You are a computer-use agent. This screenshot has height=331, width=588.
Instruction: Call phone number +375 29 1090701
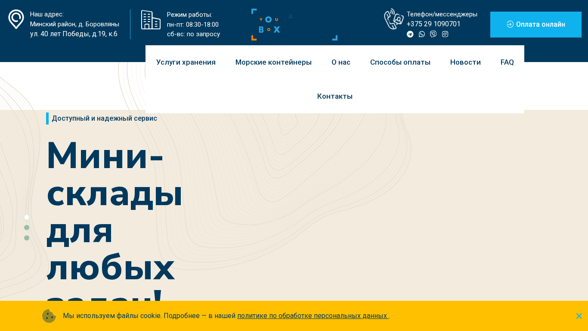(433, 24)
